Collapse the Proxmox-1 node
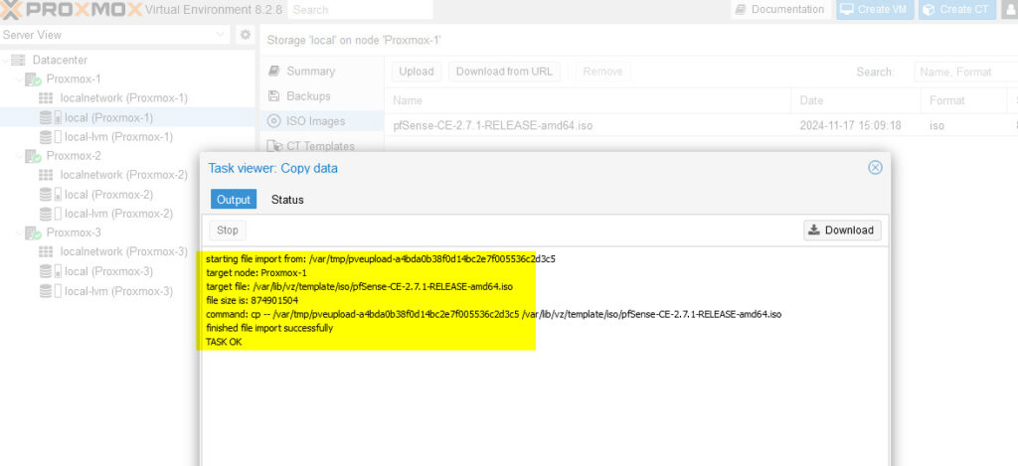1018x466 pixels. point(19,79)
